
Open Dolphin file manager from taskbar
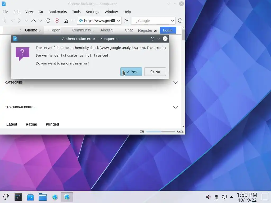pos(43,197)
